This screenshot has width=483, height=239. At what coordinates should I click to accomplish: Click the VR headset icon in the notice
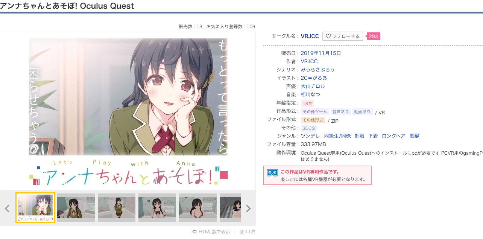point(272,172)
